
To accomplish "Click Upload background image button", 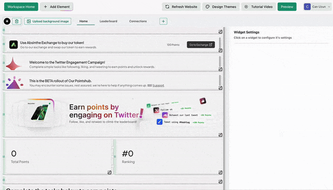I will (x=47, y=21).
